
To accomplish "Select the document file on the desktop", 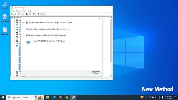I will (x=5, y=31).
